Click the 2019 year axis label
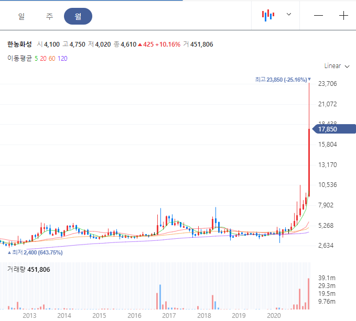356x321 pixels. click(x=239, y=316)
